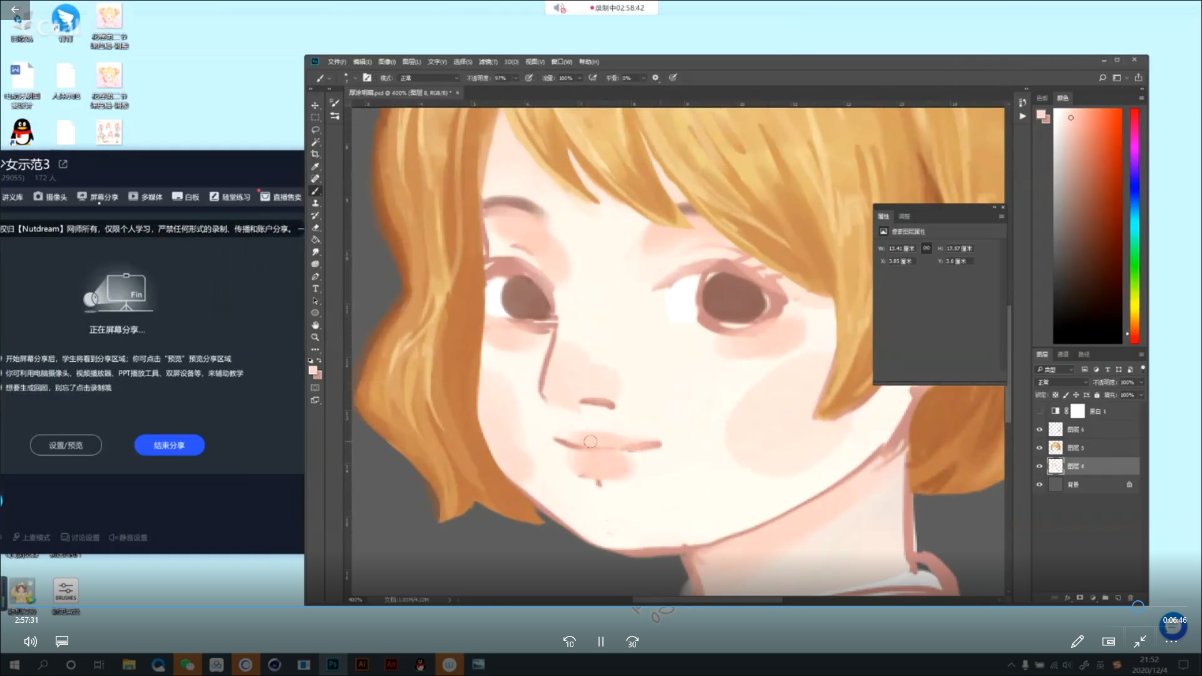Image resolution: width=1202 pixels, height=676 pixels.
Task: Select the Path Selection tool
Action: tap(315, 300)
